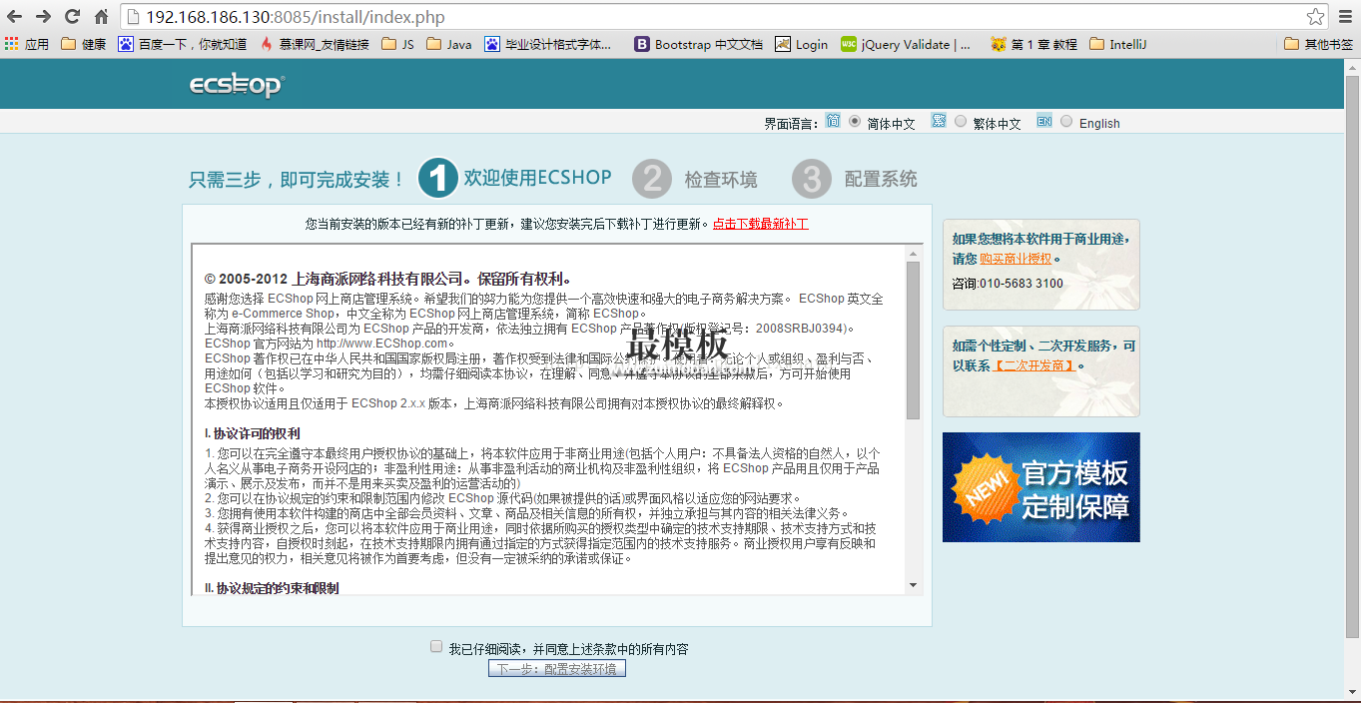The width and height of the screenshot is (1361, 703).
Task: Select the English language radio button
Action: [x=1066, y=122]
